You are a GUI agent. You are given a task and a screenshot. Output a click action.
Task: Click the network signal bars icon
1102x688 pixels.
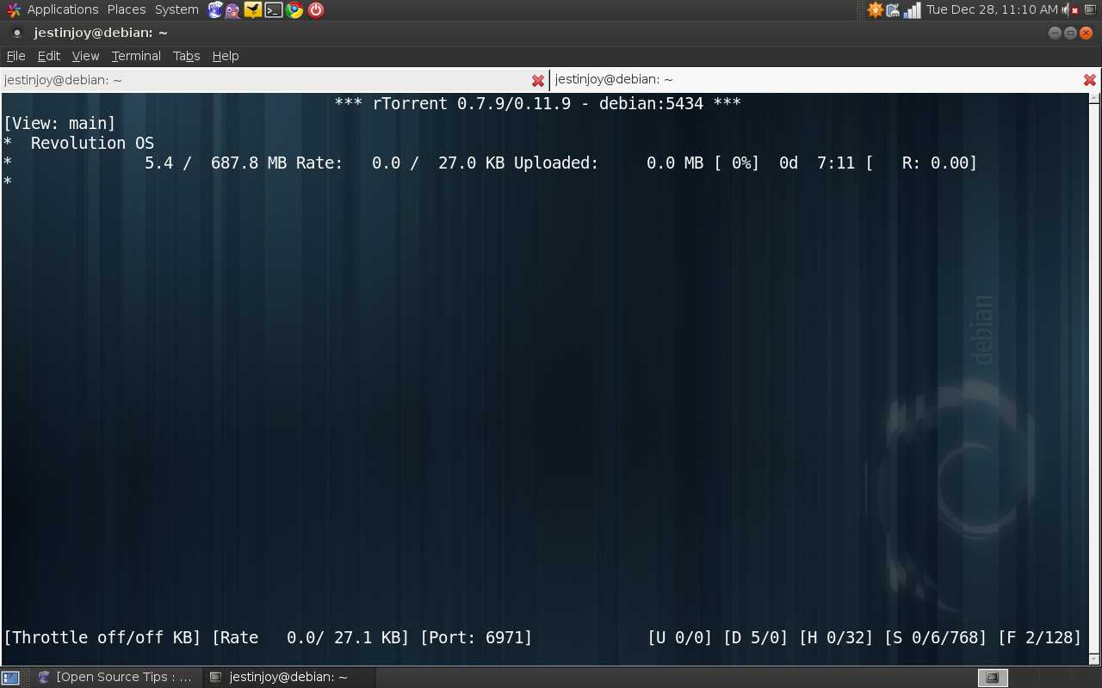click(x=913, y=10)
